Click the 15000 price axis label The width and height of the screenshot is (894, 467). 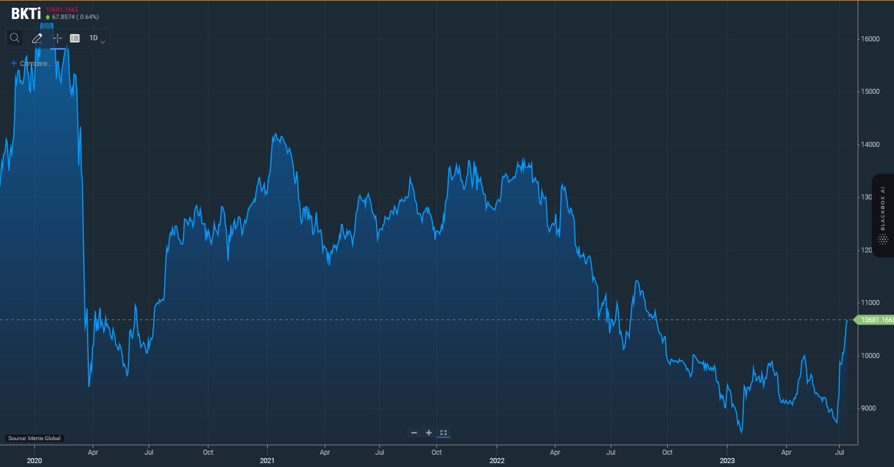(x=870, y=92)
